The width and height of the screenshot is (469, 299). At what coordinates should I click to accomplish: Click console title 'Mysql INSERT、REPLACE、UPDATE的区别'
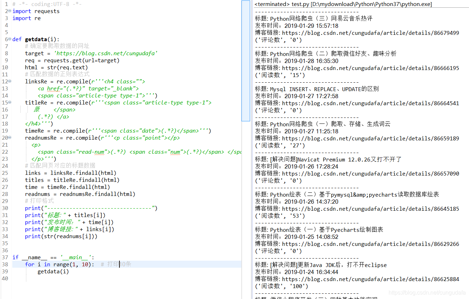(x=324, y=89)
